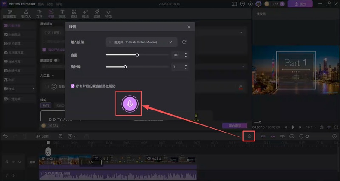Open the text T dropdown in timeline toolbar
This screenshot has height=181, width=340.
(71, 136)
